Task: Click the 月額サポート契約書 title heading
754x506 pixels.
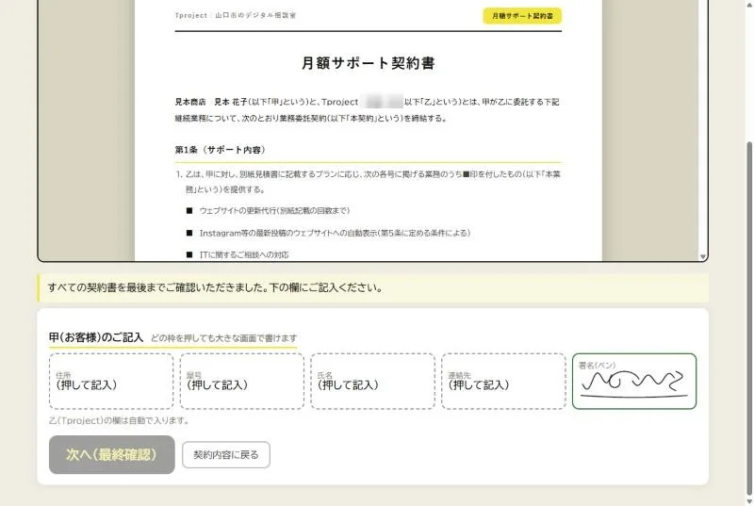Action: (368, 63)
